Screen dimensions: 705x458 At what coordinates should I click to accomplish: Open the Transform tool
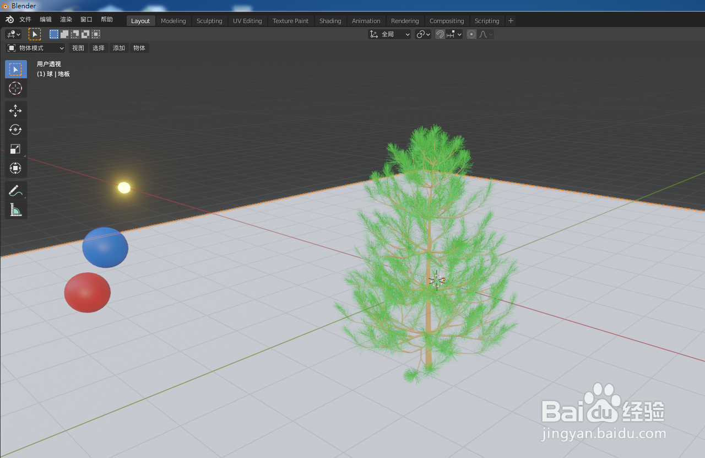pos(15,168)
